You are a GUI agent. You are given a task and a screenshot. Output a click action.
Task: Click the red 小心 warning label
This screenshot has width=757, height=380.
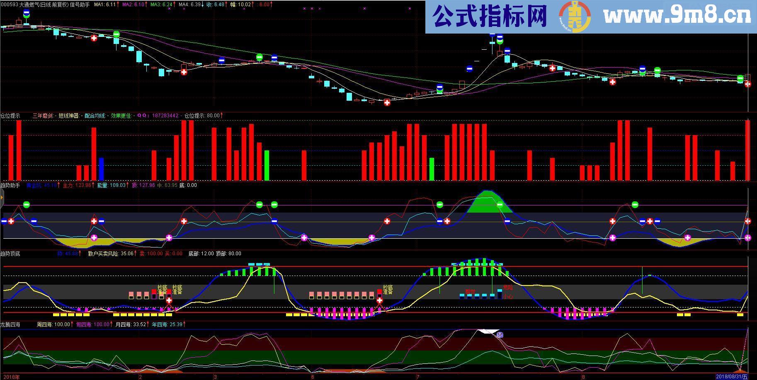pyautogui.click(x=508, y=297)
